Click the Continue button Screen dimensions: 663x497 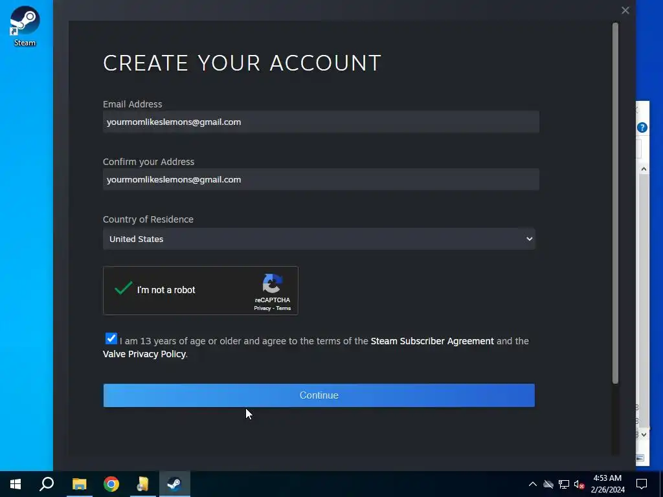pos(319,395)
